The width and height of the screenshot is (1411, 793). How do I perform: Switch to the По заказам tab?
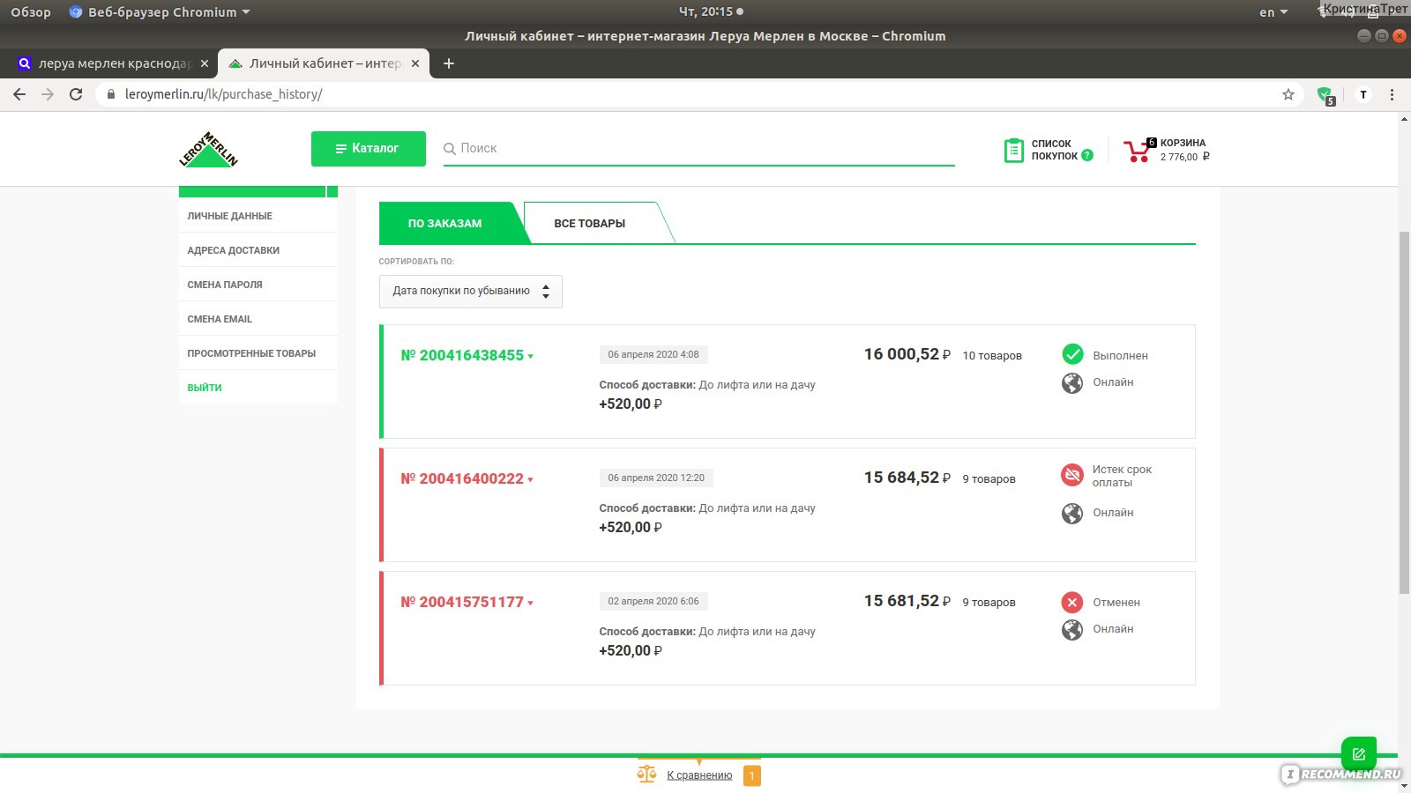(444, 224)
